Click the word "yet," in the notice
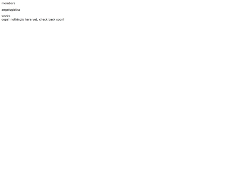This screenshot has width=233, height=174. tap(35, 20)
